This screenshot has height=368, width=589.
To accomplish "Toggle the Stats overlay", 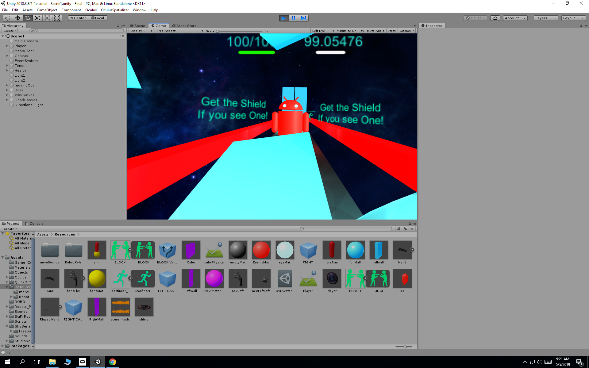I will pos(391,31).
